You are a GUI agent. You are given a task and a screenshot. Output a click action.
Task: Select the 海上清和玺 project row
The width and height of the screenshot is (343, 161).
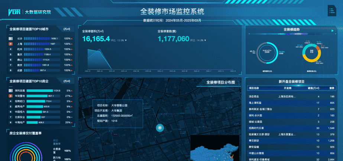(292, 103)
